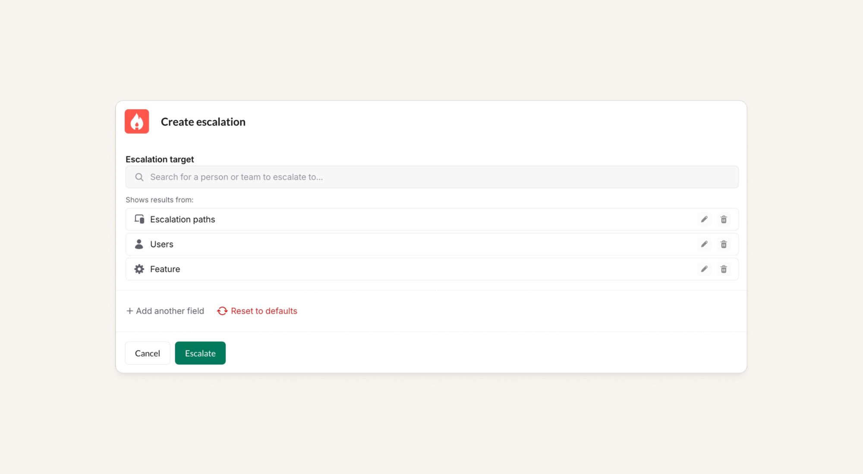The image size is (863, 474).
Task: Click the Escalation paths stacked-pages icon
Action: tap(139, 219)
